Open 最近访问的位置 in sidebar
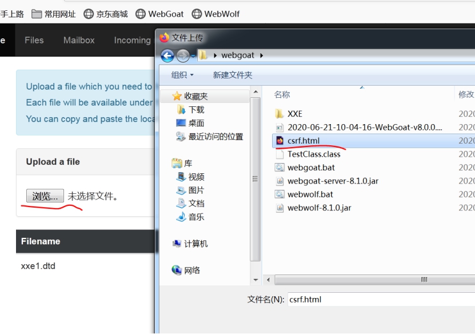The image size is (475, 334). (x=210, y=137)
